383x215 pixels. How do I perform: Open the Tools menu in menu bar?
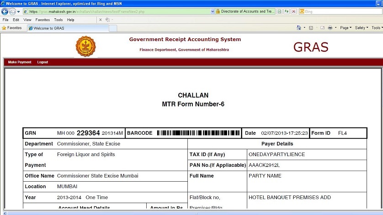tap(59, 20)
